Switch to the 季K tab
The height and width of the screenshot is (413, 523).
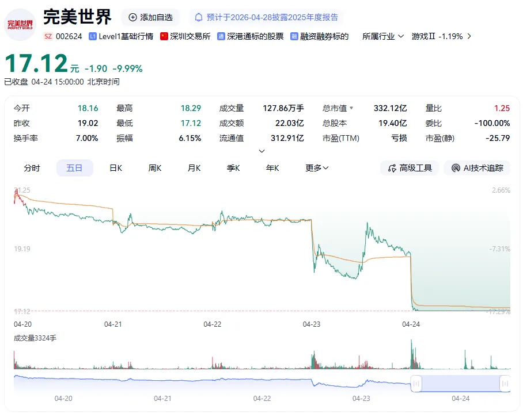tap(233, 168)
